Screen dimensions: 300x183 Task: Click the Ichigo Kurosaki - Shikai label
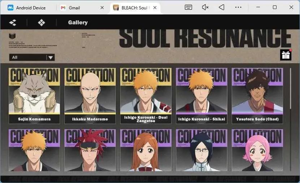202,119
